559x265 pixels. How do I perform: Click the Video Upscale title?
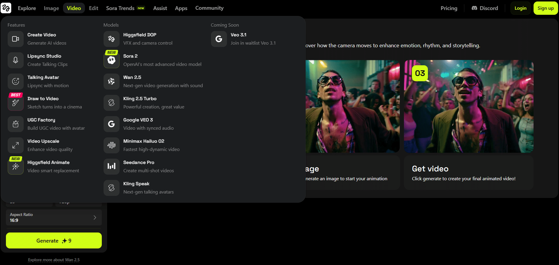click(43, 141)
